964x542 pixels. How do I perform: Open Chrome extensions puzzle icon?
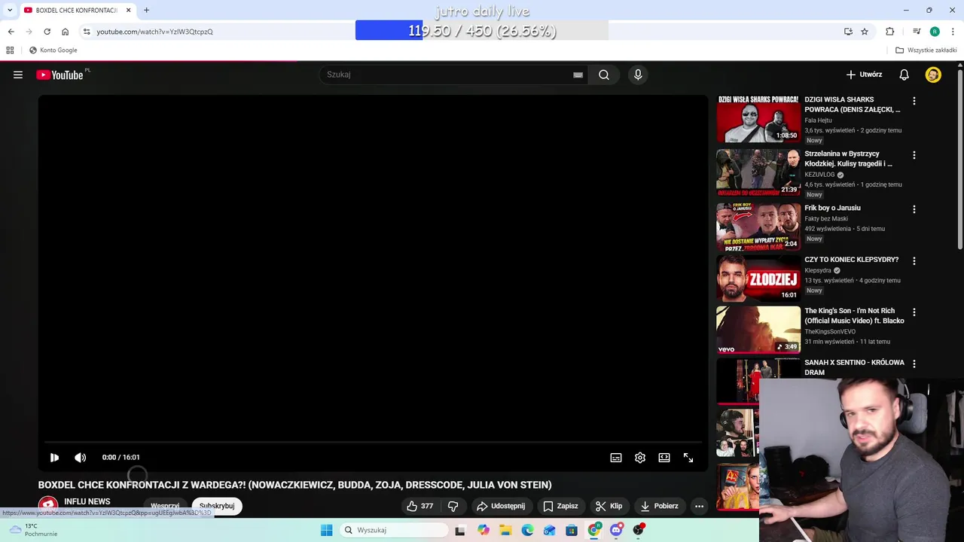890,32
